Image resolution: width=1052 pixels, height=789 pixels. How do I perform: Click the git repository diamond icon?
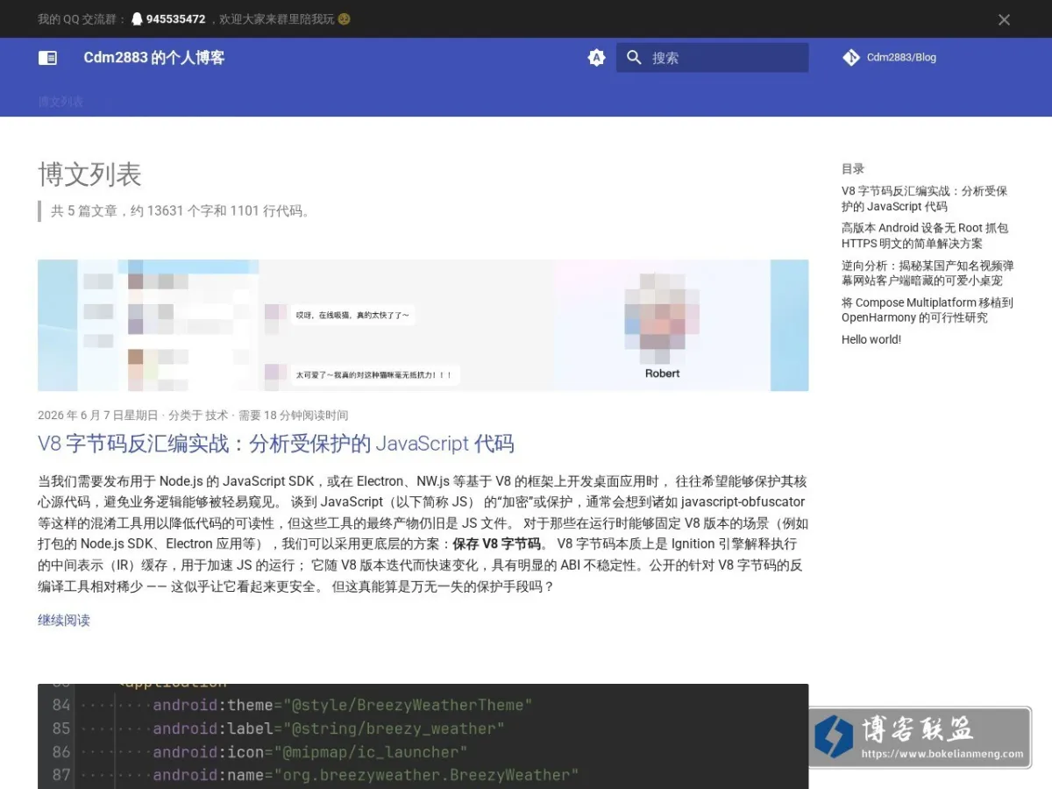tap(850, 58)
